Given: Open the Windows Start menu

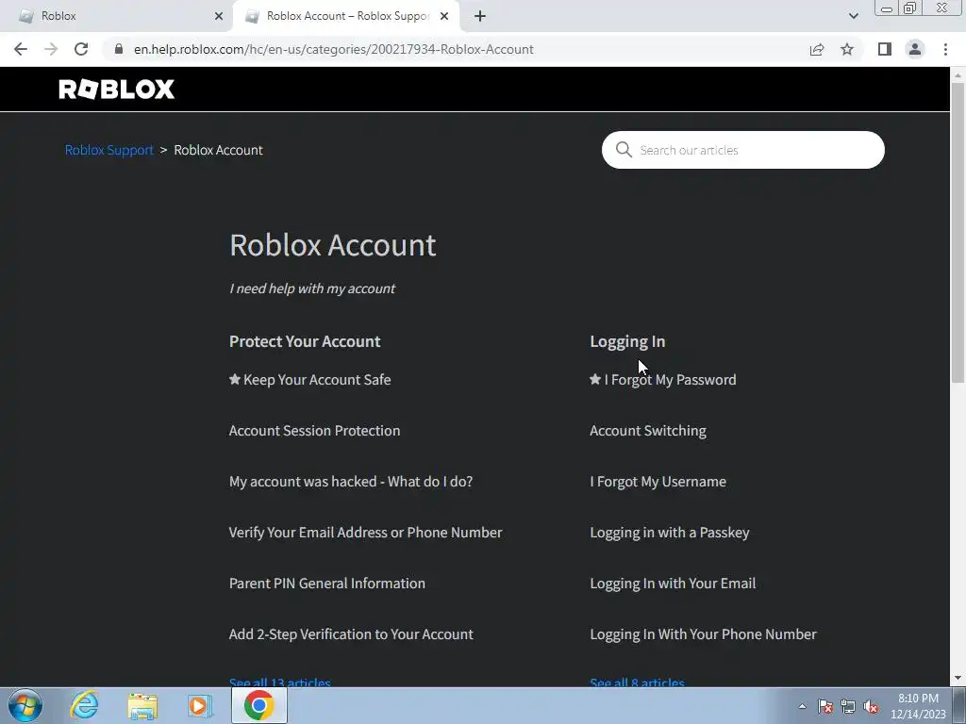Looking at the screenshot, I should 25,705.
